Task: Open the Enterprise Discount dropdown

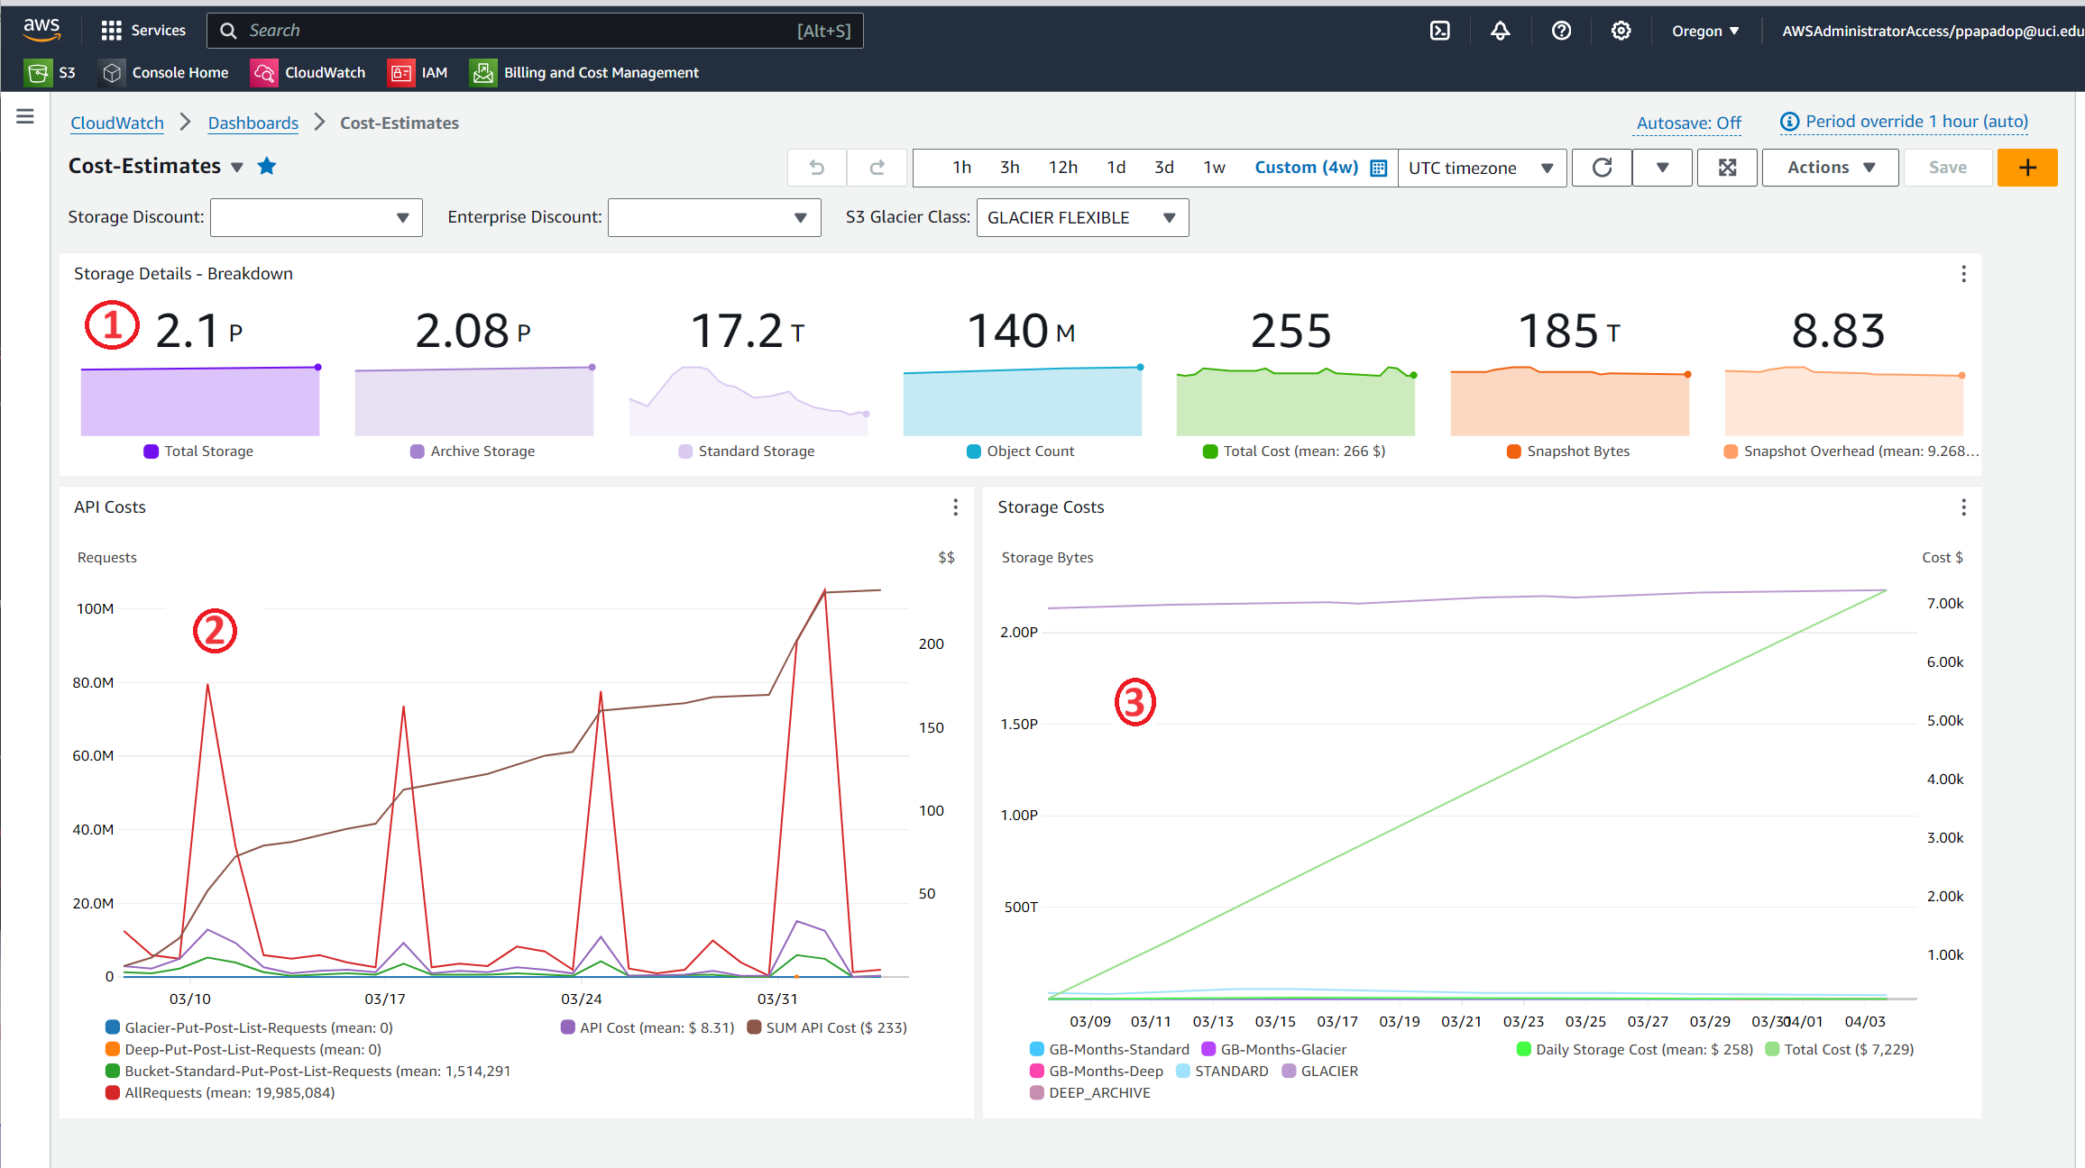Action: pos(714,217)
